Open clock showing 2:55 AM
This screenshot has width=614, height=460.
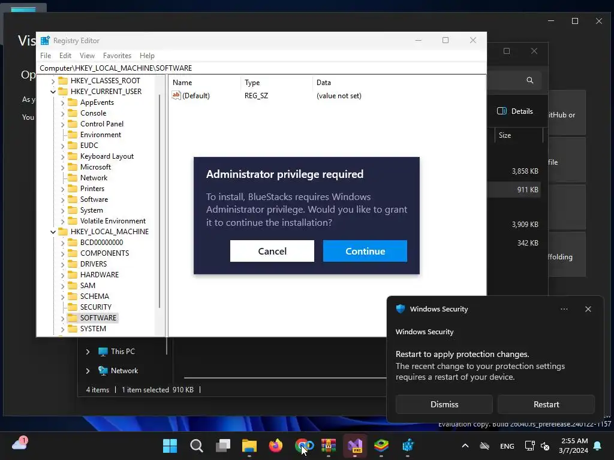(x=574, y=446)
